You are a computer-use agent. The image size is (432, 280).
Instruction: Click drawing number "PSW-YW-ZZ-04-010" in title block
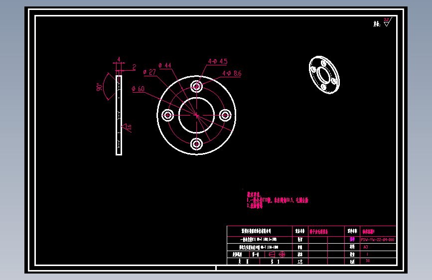[378, 240]
